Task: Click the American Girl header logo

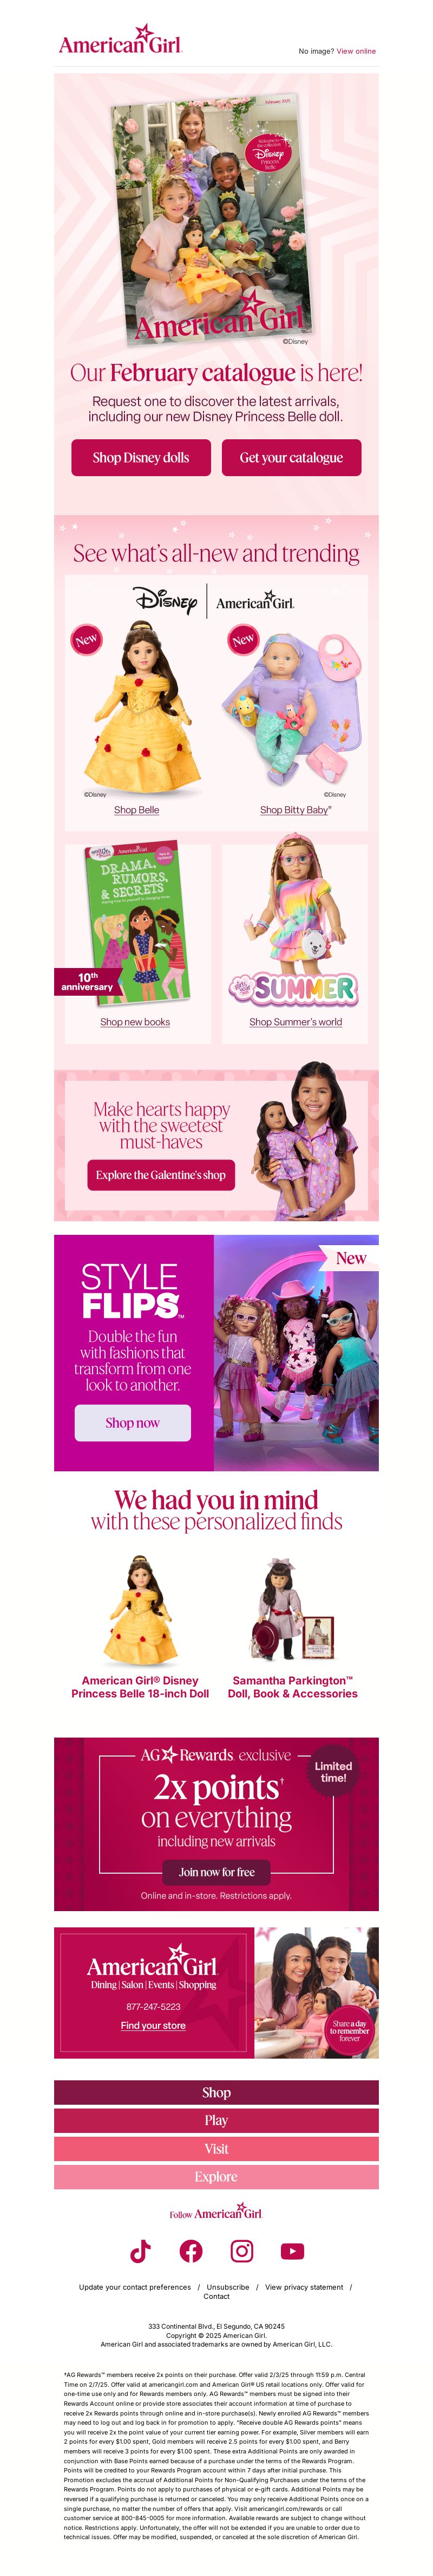Action: pos(120,40)
